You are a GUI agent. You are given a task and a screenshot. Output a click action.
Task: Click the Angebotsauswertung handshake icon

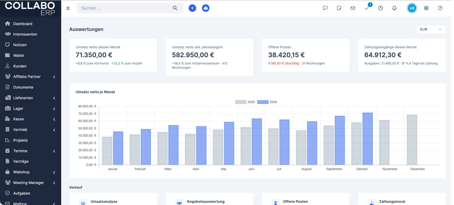179,203
